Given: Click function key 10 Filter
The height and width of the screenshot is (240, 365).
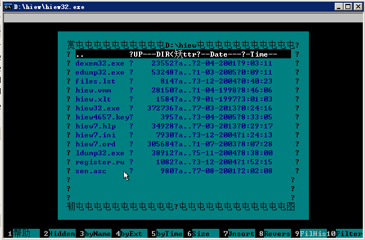Looking at the screenshot, I should click(344, 233).
